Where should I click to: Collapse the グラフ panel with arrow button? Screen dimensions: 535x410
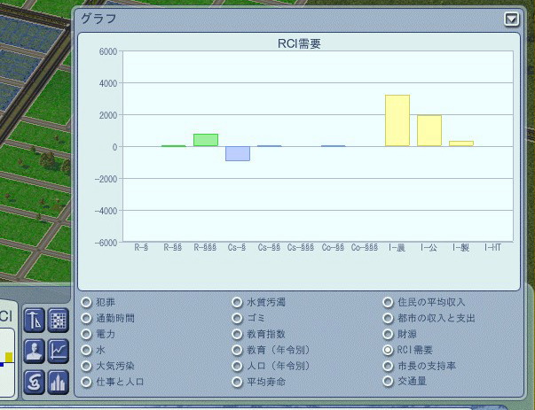point(511,19)
